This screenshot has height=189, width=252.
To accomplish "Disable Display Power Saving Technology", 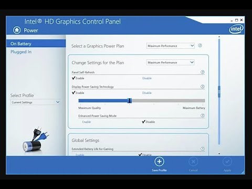I will point(147,93).
